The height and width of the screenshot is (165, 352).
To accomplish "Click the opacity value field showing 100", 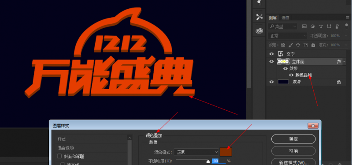I will 219,161.
